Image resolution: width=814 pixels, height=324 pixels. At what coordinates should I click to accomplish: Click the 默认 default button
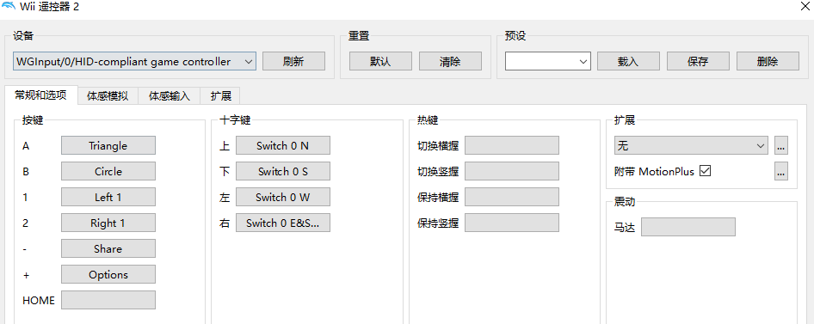(x=380, y=61)
